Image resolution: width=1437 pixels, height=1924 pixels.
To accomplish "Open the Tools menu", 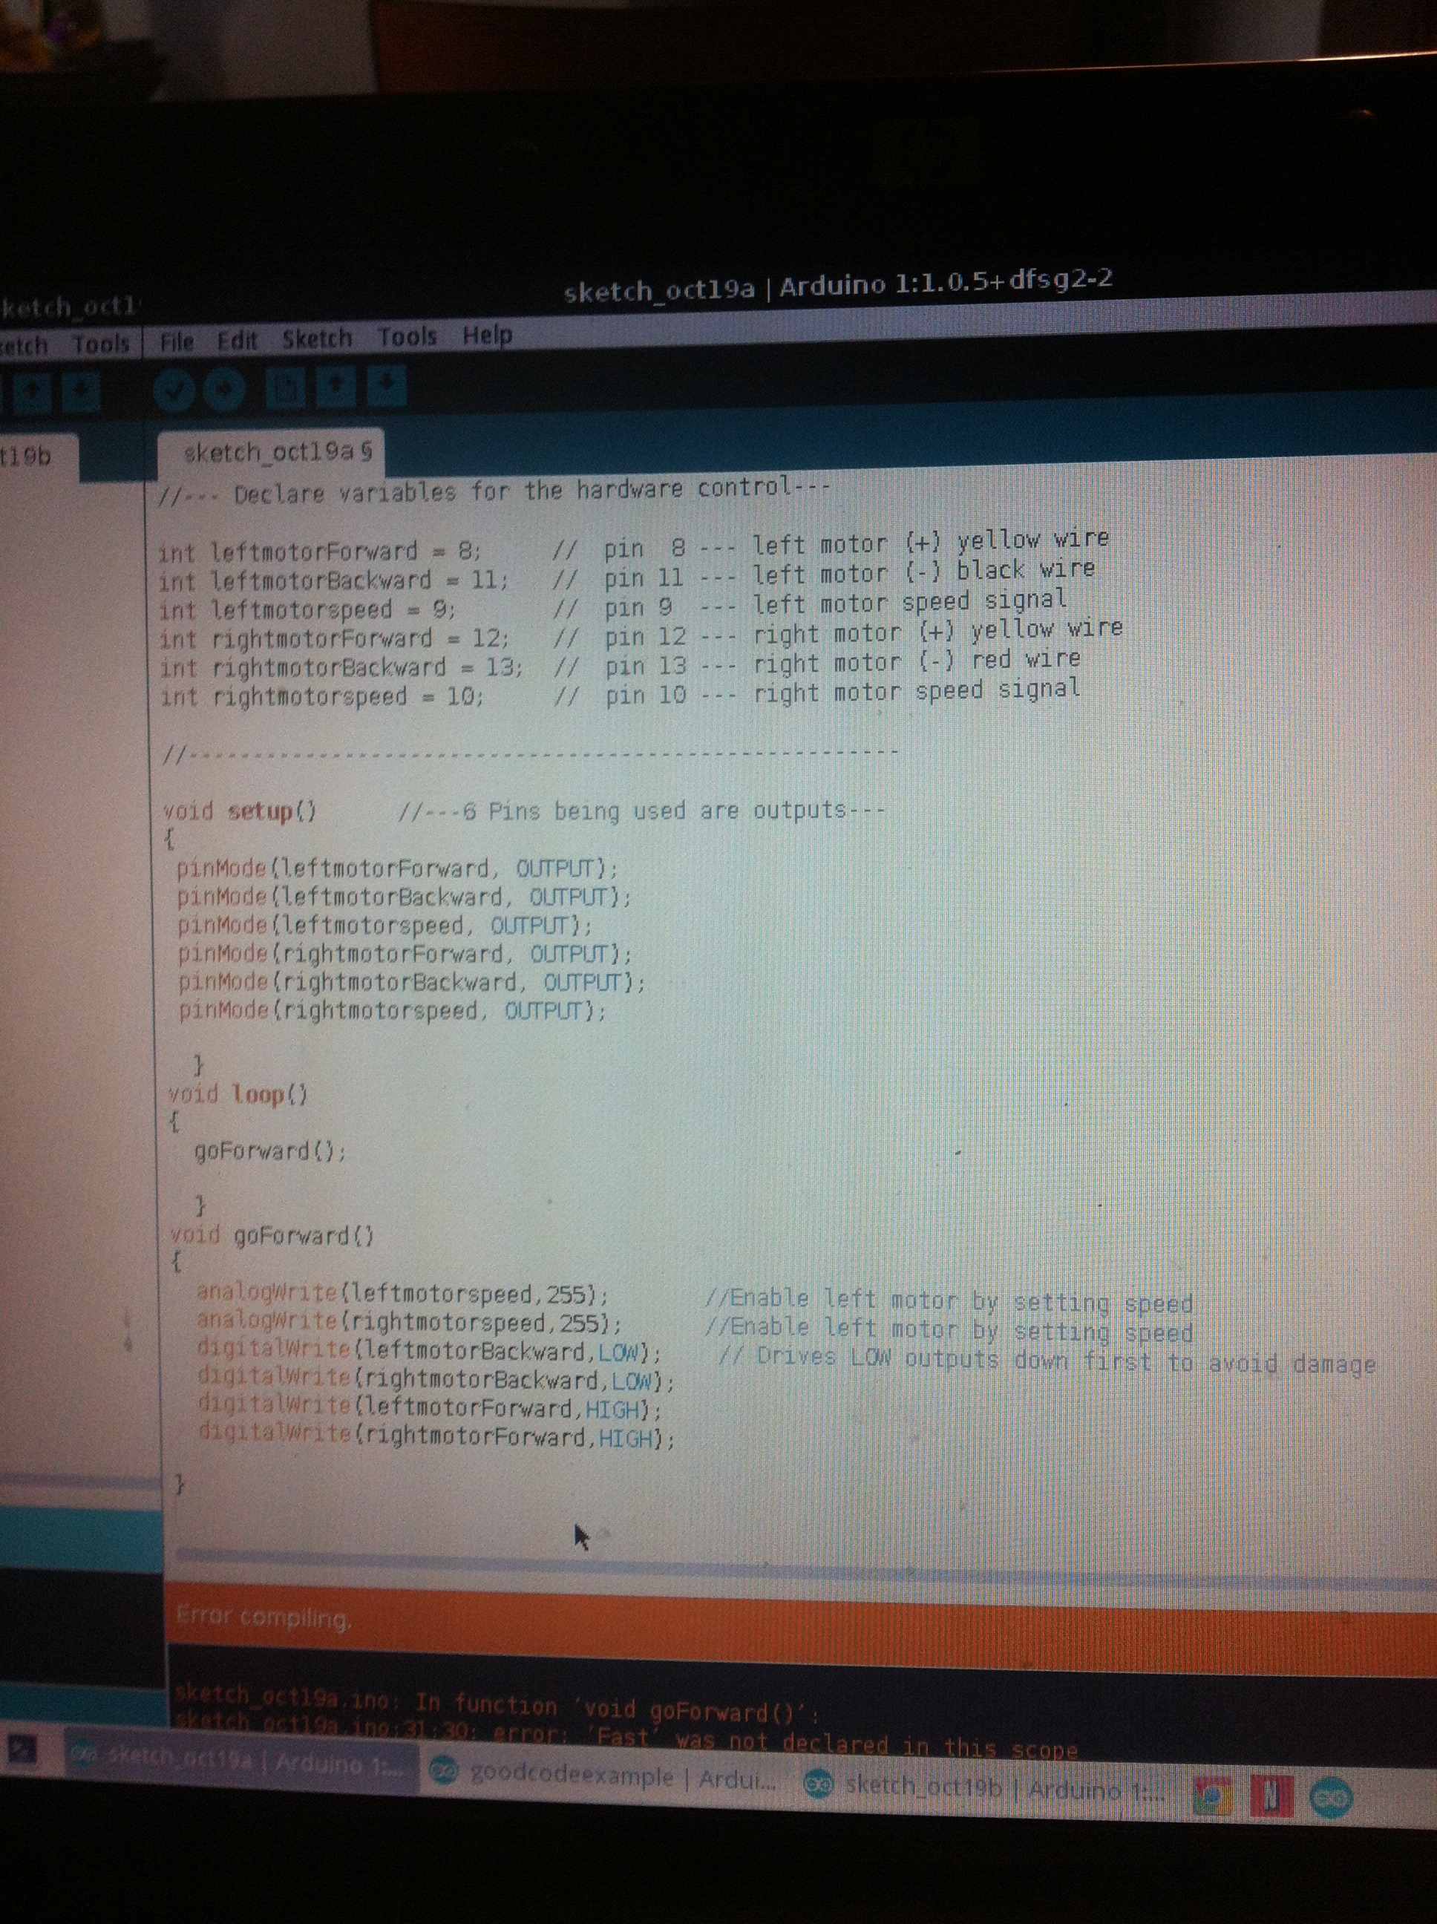I will tap(406, 336).
